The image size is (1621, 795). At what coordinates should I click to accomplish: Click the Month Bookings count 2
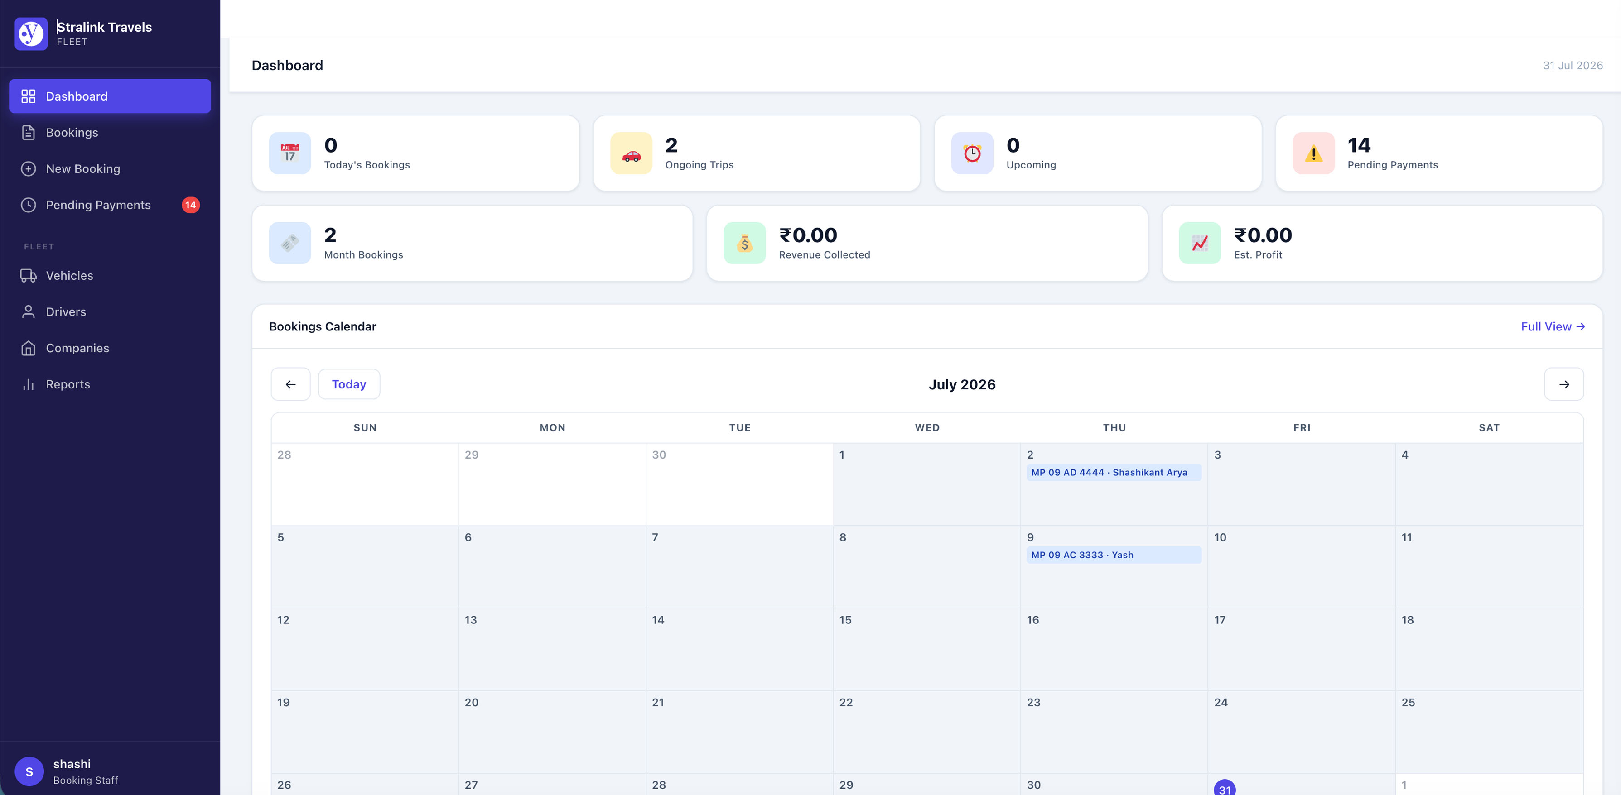tap(330, 235)
